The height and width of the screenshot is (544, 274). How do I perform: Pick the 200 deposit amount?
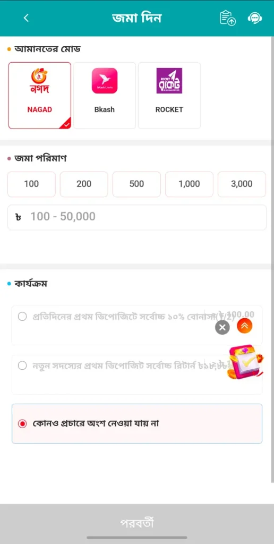point(84,184)
